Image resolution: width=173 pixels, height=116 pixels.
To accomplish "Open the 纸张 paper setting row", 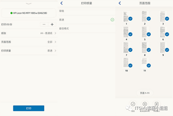I will pyautogui.click(x=29, y=33).
